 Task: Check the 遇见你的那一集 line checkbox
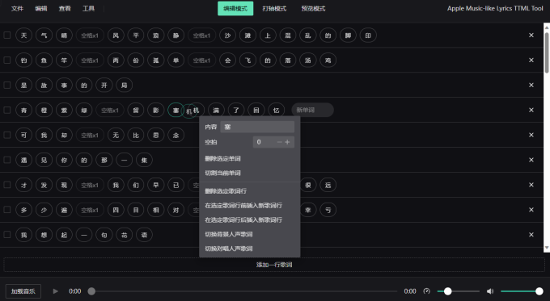pyautogui.click(x=7, y=160)
